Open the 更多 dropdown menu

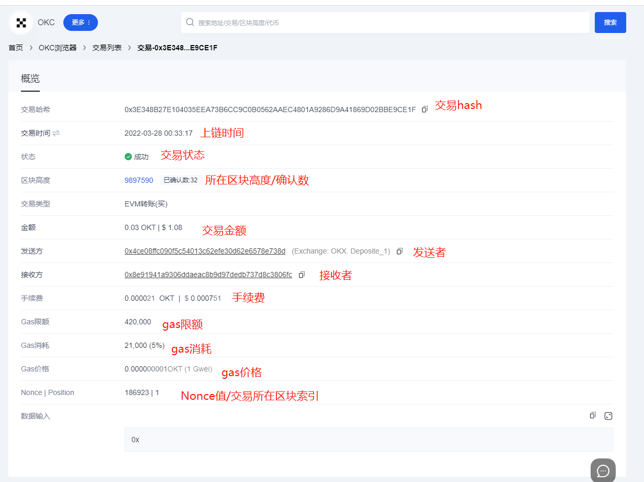pyautogui.click(x=80, y=23)
